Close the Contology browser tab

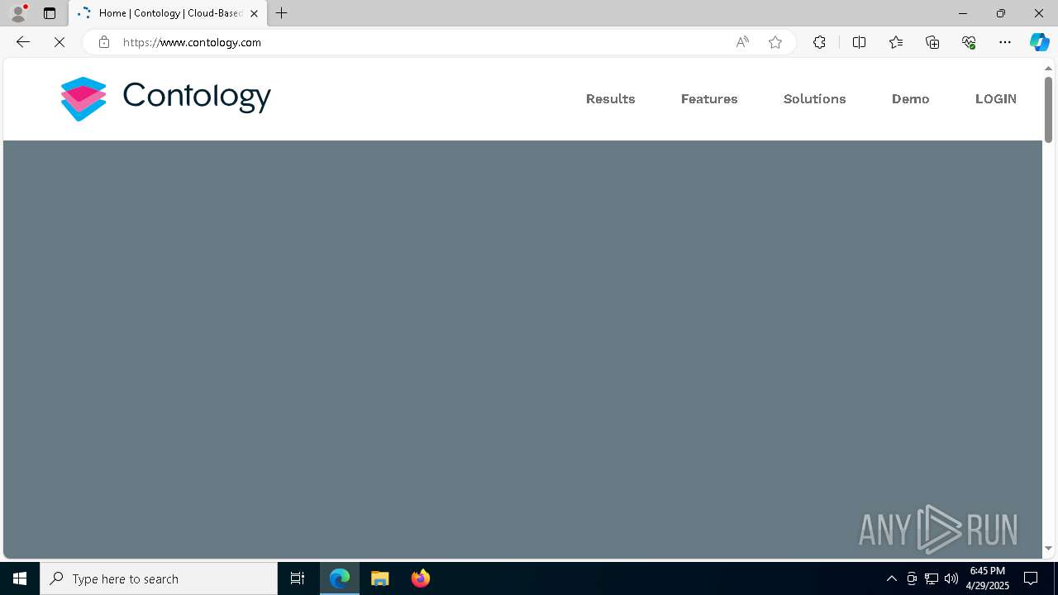click(x=254, y=13)
